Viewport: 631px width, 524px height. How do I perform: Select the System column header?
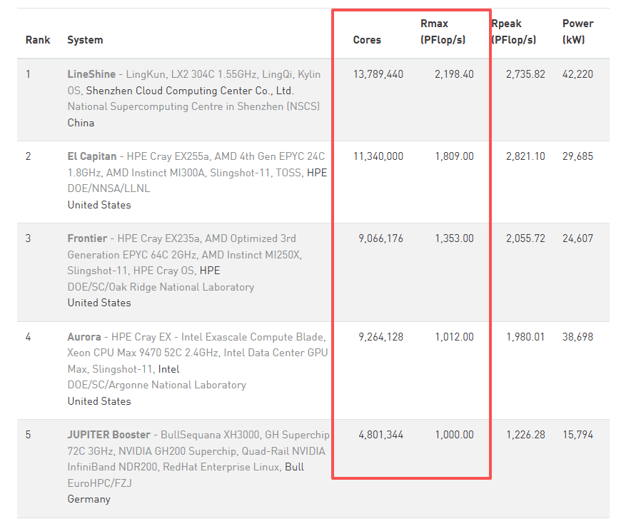(x=85, y=40)
